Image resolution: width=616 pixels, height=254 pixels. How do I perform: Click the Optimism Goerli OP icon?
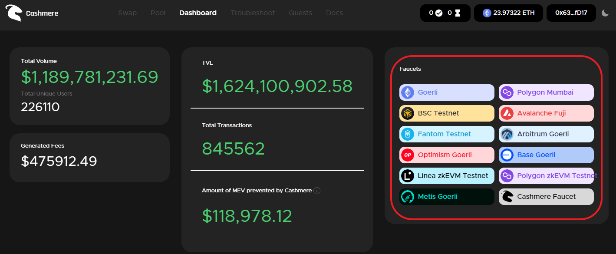point(408,155)
